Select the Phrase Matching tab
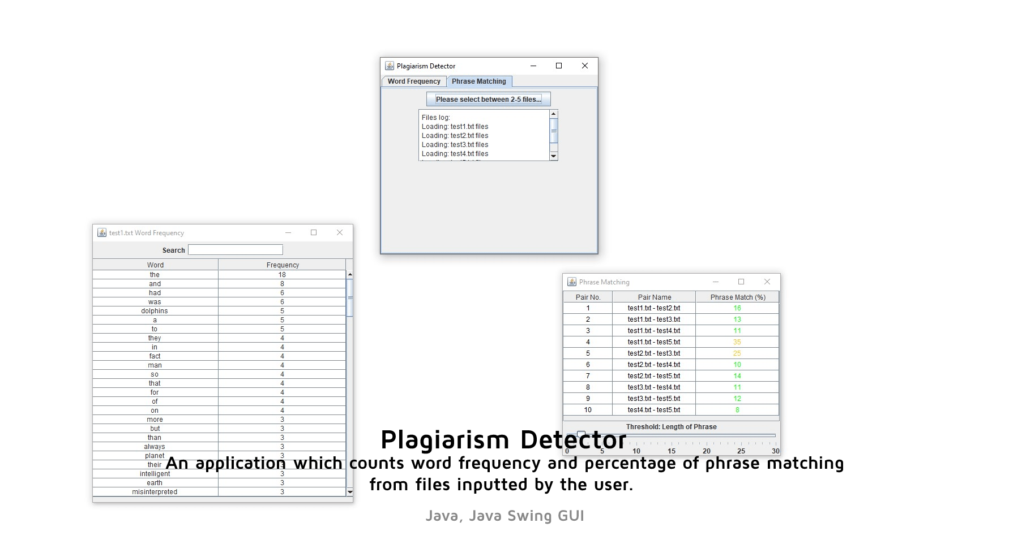Image resolution: width=1009 pixels, height=540 pixels. point(479,81)
